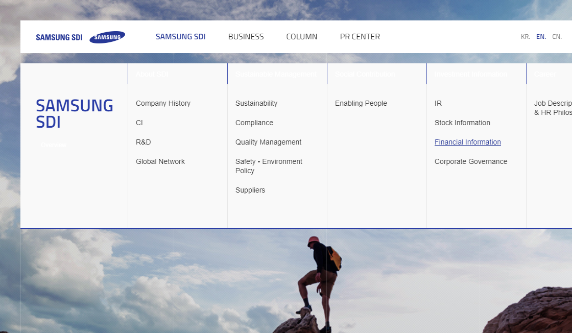The height and width of the screenshot is (333, 572).
Task: View the Stock Information page
Action: (462, 123)
